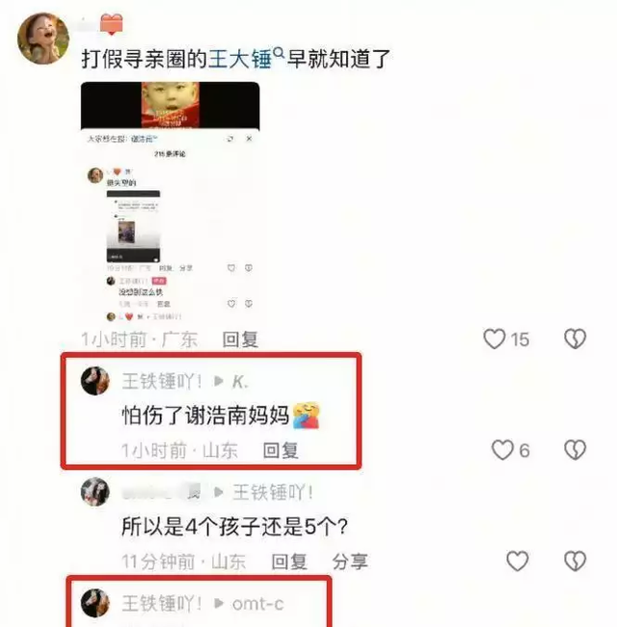Open the first 王铁锤吖 avatar
The height and width of the screenshot is (627, 617).
(x=95, y=381)
